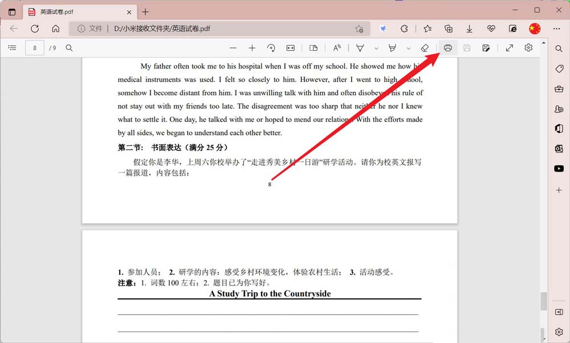Click the profile avatar with flag
570x343 pixels.
pos(535,28)
